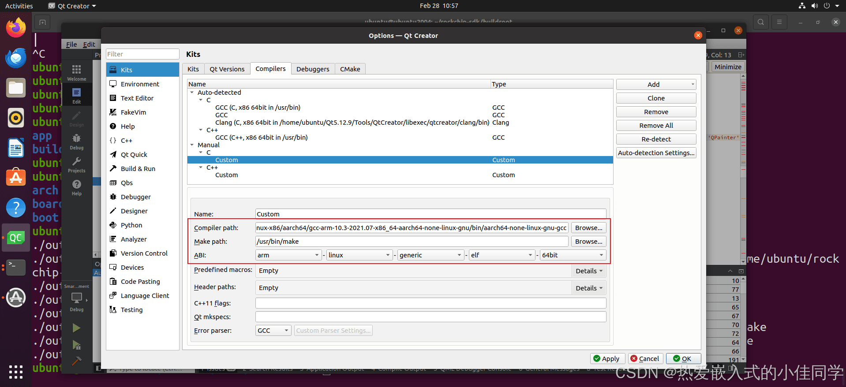
Task: Open ABI architecture dropdown showing arm
Action: pyautogui.click(x=288, y=255)
